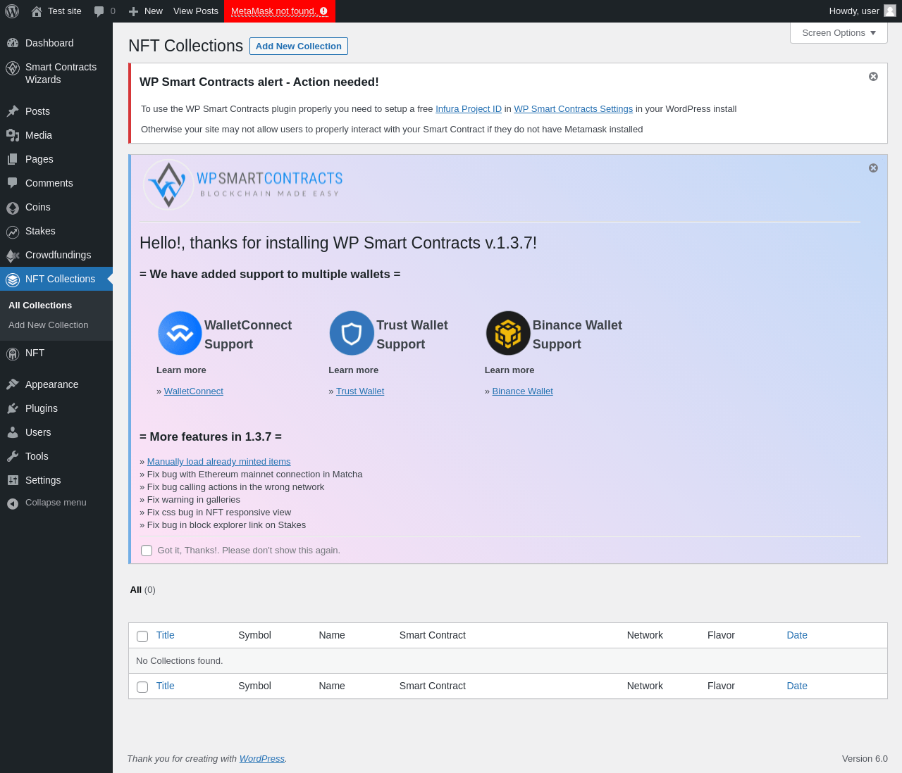Open 'Manually load already minted items' link
Screen dimensions: 902x773
click(x=219, y=462)
